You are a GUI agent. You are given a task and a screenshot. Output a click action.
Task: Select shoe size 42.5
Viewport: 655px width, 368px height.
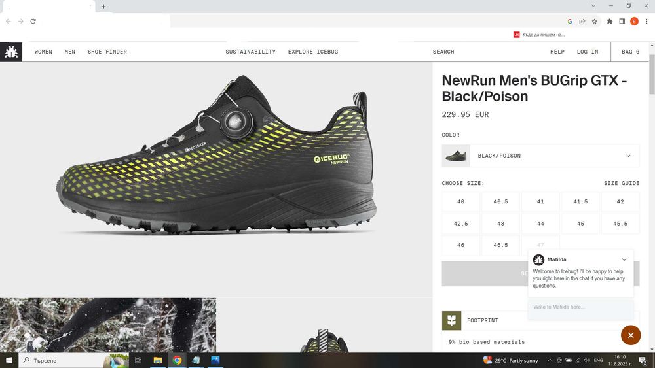[x=460, y=224]
